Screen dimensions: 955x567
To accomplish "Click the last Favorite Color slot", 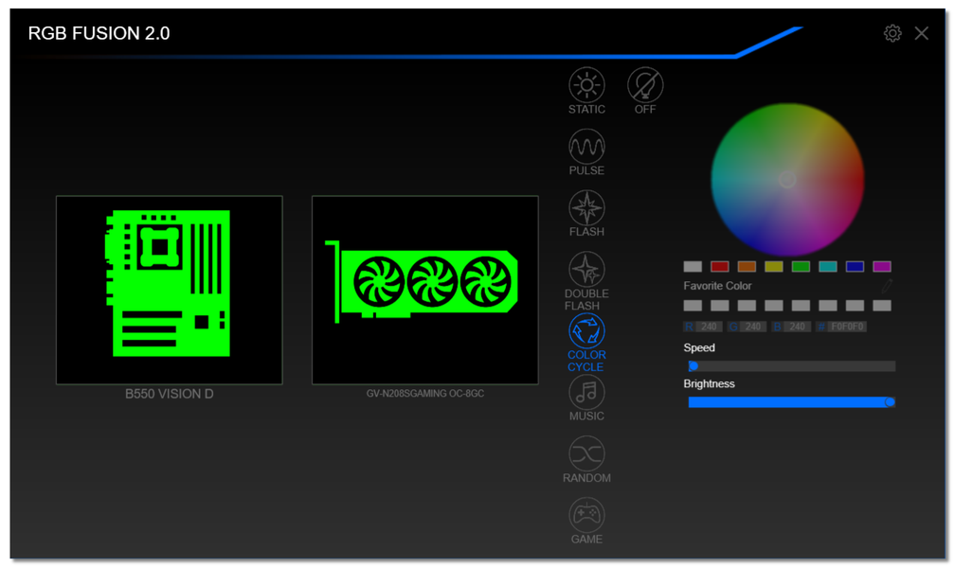I will pos(882,306).
